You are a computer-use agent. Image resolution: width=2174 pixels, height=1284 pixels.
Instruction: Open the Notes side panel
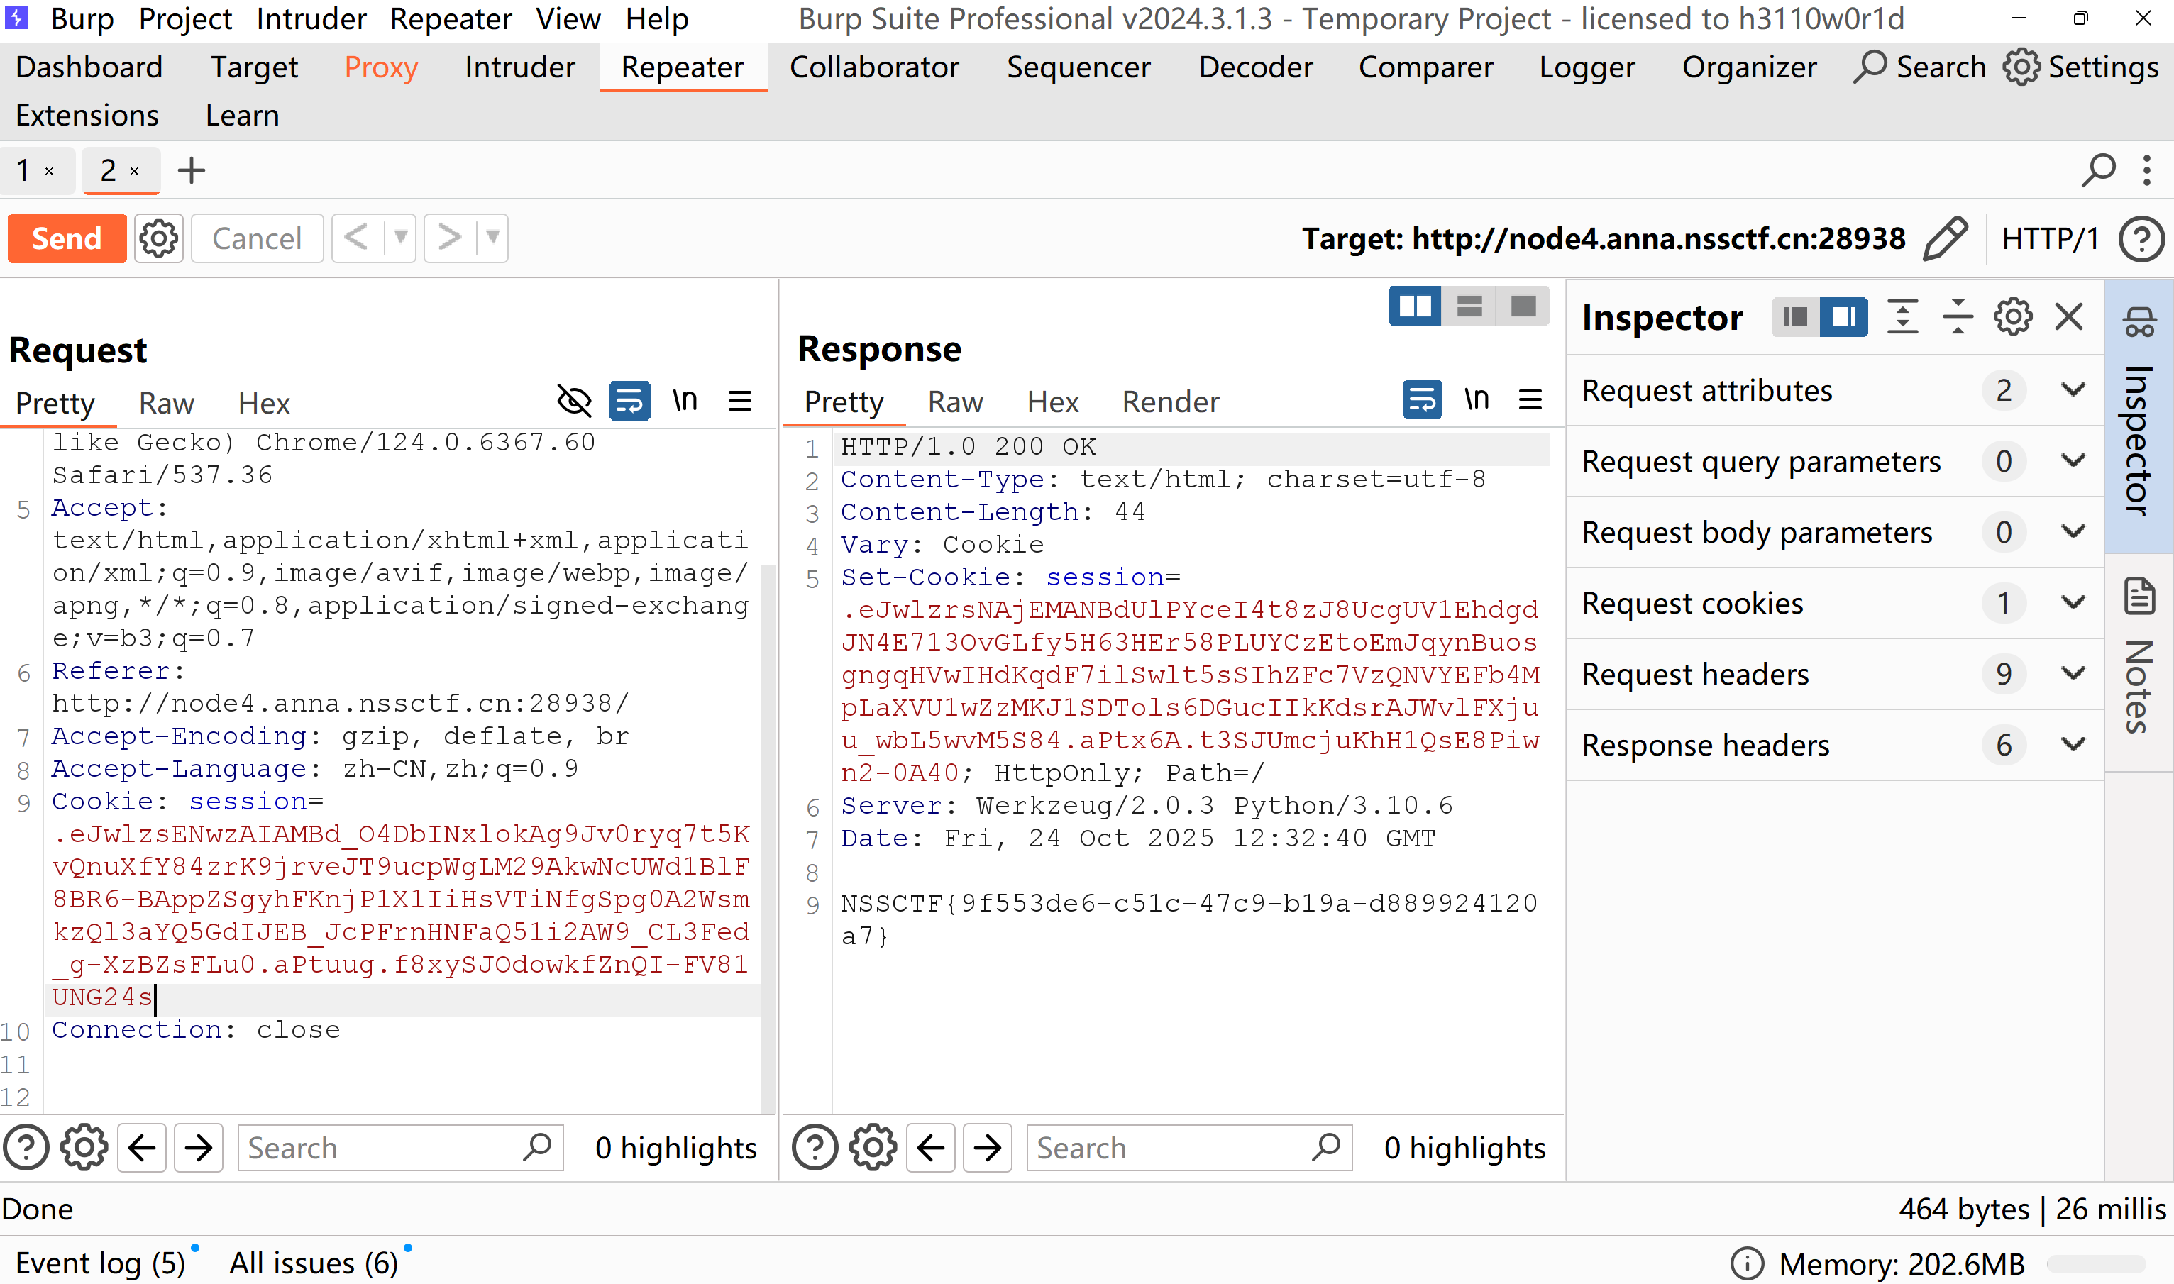tap(2139, 658)
